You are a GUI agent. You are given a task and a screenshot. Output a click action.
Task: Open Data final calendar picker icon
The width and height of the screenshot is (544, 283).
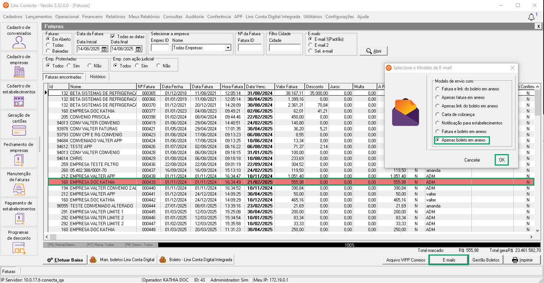(138, 49)
